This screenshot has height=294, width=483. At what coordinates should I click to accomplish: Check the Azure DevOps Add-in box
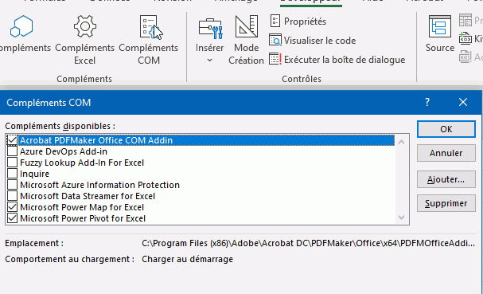[12, 151]
